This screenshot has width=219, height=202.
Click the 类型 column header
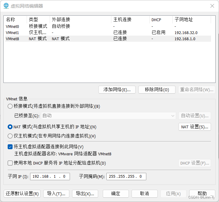pyautogui.click(x=38, y=20)
